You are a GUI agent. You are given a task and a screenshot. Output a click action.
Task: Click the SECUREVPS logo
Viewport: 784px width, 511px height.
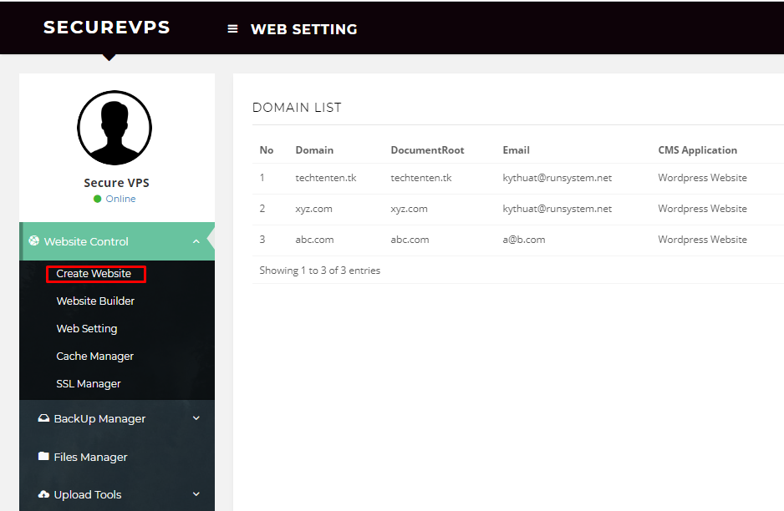coord(106,27)
